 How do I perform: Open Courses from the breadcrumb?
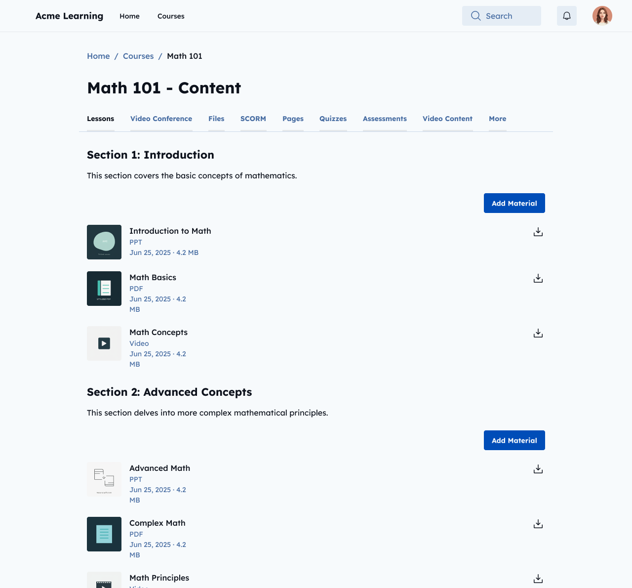(x=138, y=56)
